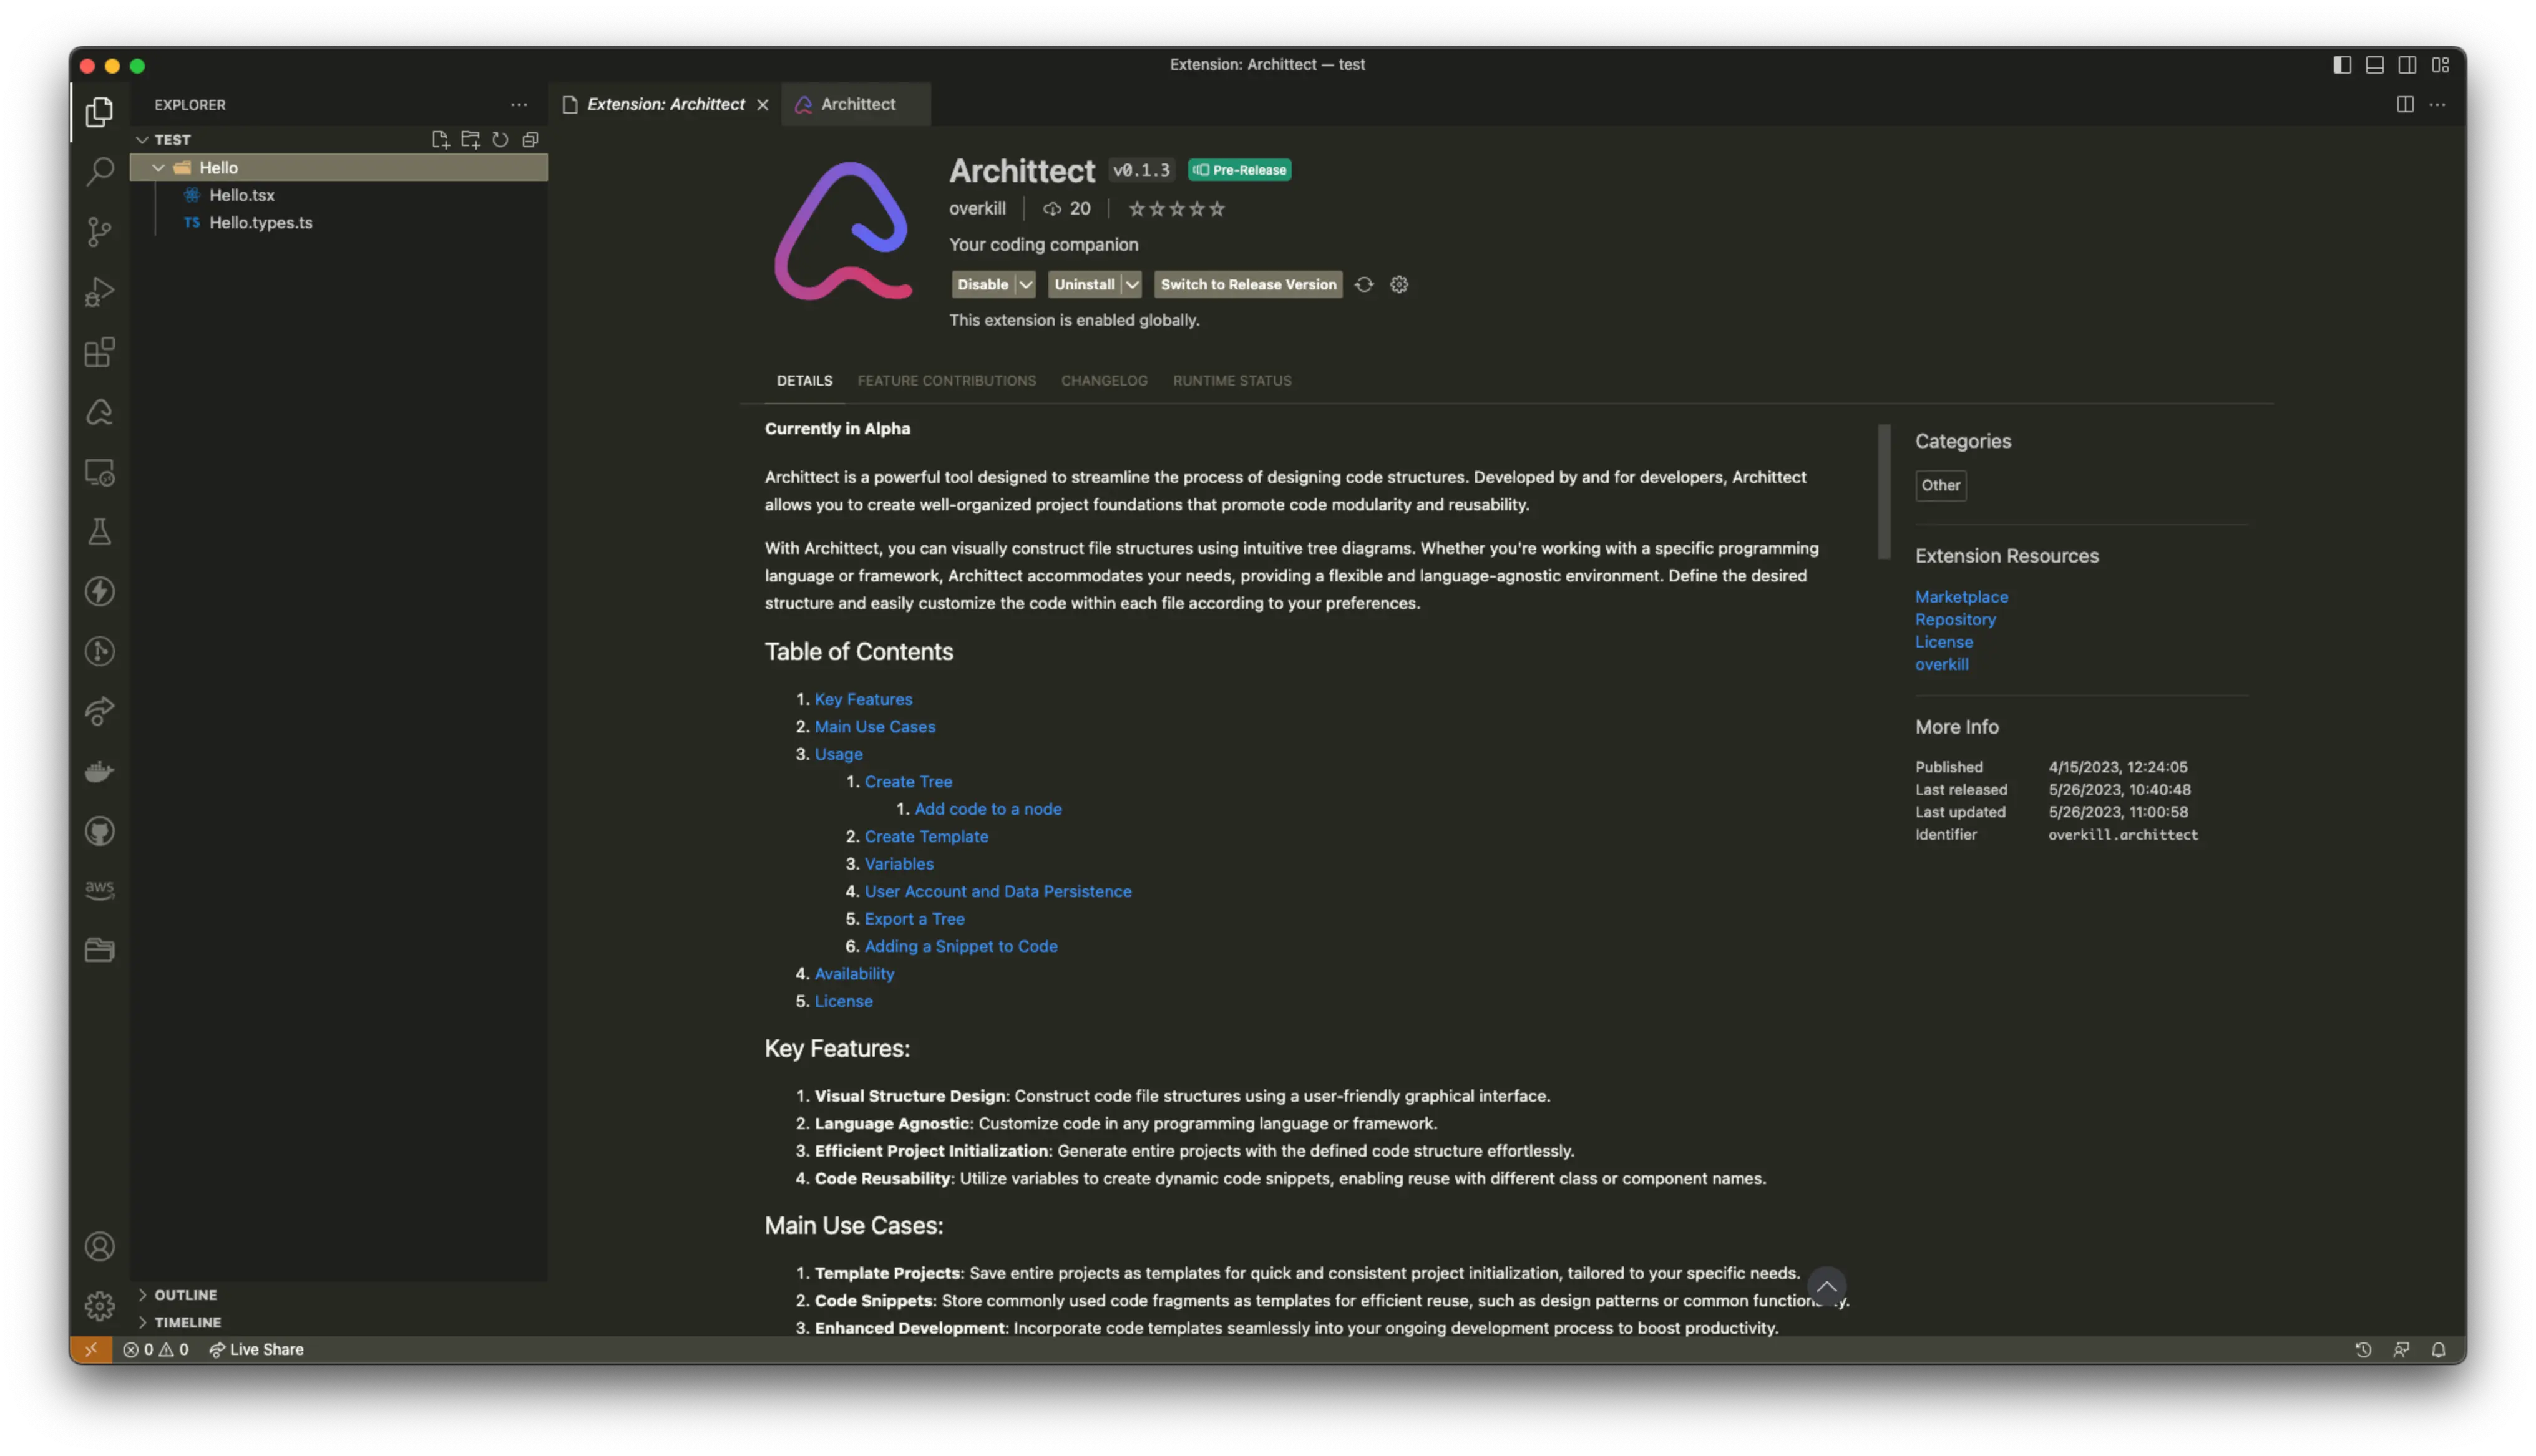Open Run and Debug view
Screen dimensions: 2536x1456
[x=99, y=292]
